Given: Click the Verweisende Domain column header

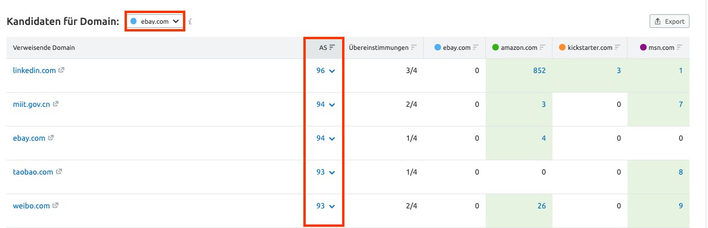Looking at the screenshot, I should tap(44, 47).
